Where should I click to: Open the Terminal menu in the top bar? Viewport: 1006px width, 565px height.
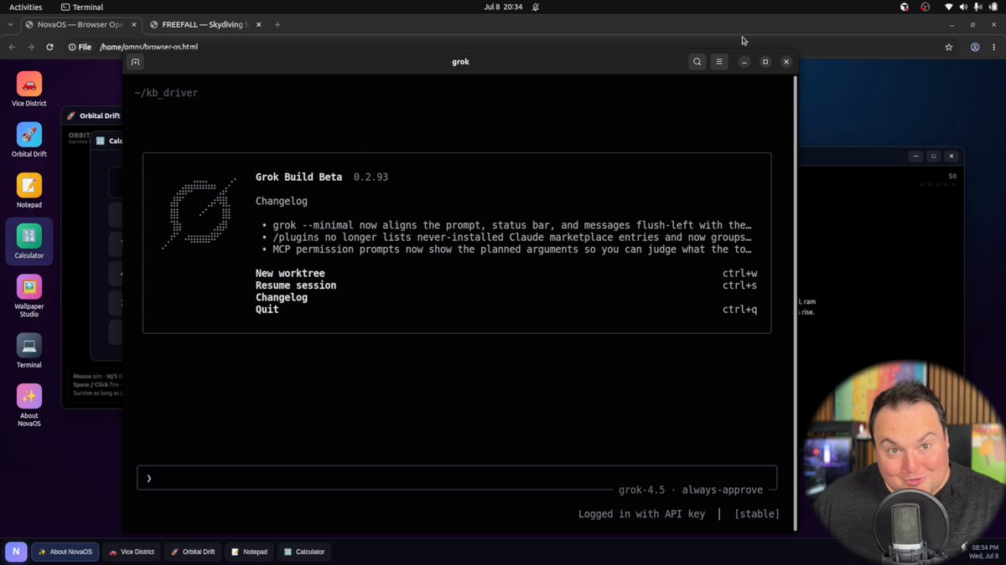[82, 7]
